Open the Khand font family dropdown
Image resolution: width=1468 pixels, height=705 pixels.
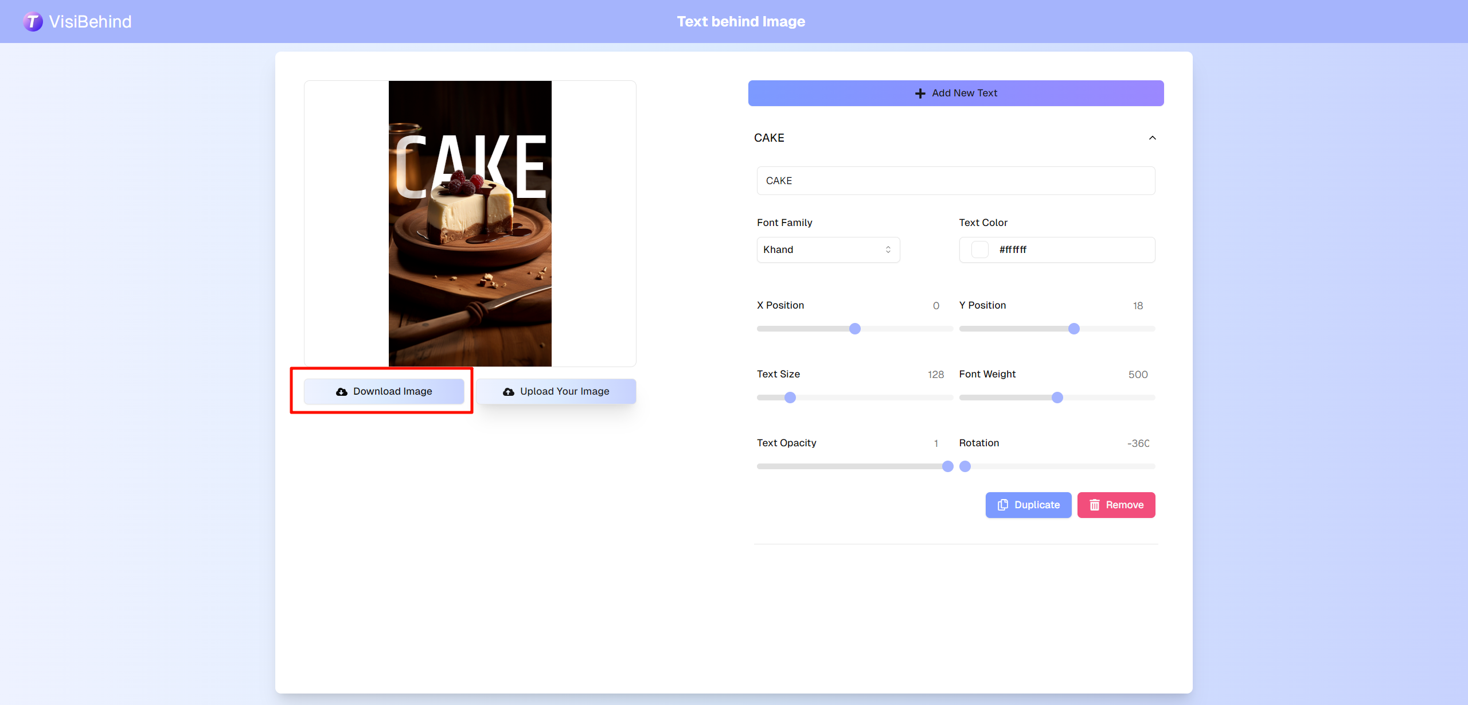[x=828, y=250]
